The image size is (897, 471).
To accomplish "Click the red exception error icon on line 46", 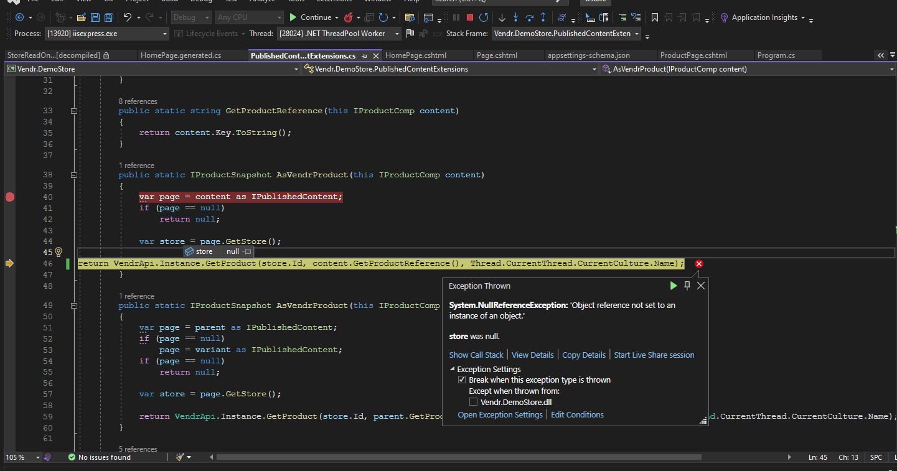I will (698, 264).
